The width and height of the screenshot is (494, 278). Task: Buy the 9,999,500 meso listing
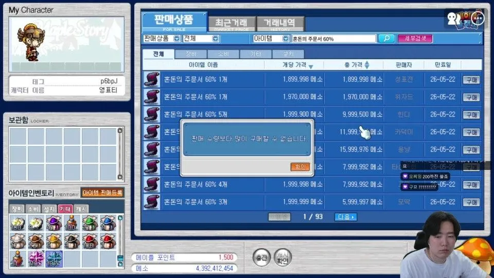click(471, 115)
